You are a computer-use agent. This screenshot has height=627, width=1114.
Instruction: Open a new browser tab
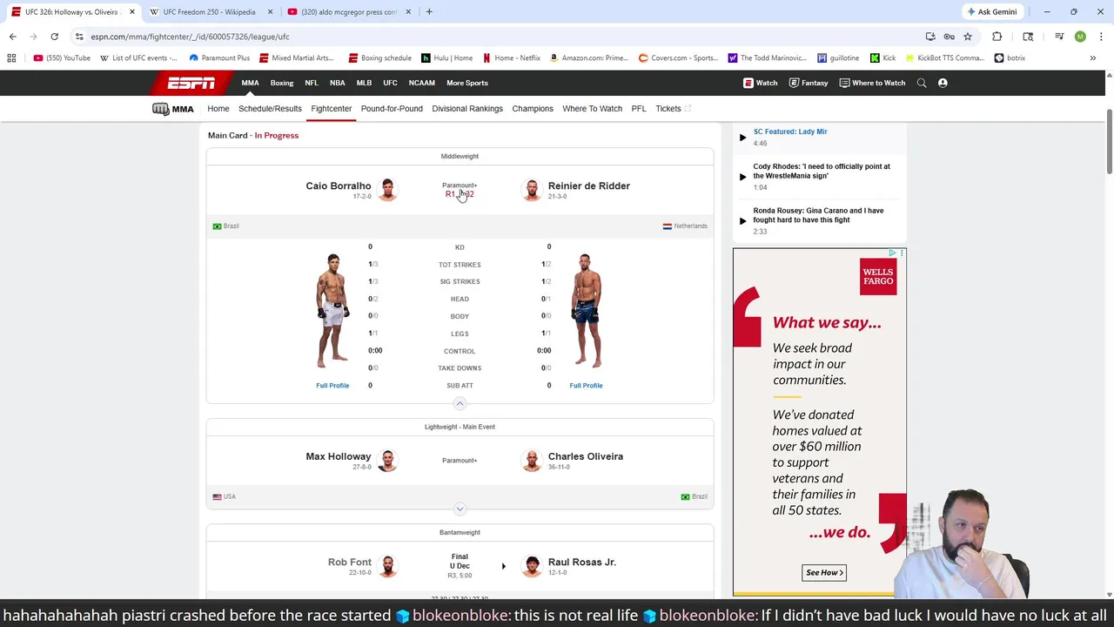(x=429, y=12)
